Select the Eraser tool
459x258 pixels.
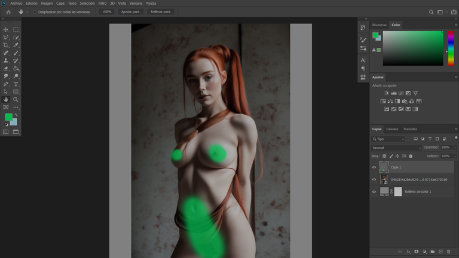[5, 69]
